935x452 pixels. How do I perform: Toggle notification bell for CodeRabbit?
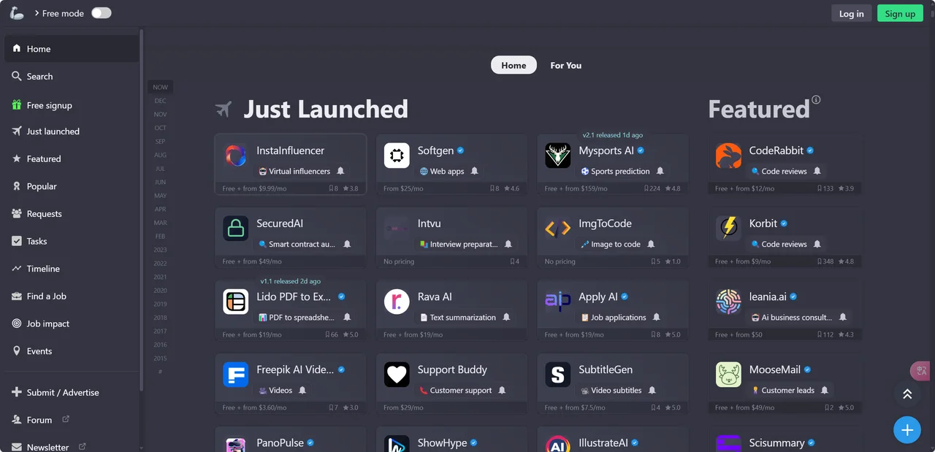pyautogui.click(x=817, y=171)
